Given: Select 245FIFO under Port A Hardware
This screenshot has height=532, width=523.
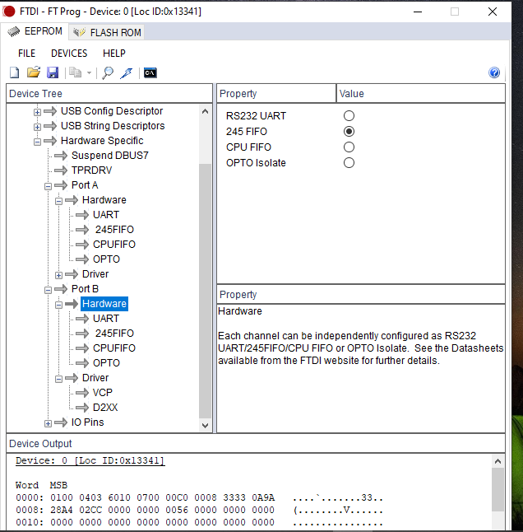Looking at the screenshot, I should click(114, 230).
